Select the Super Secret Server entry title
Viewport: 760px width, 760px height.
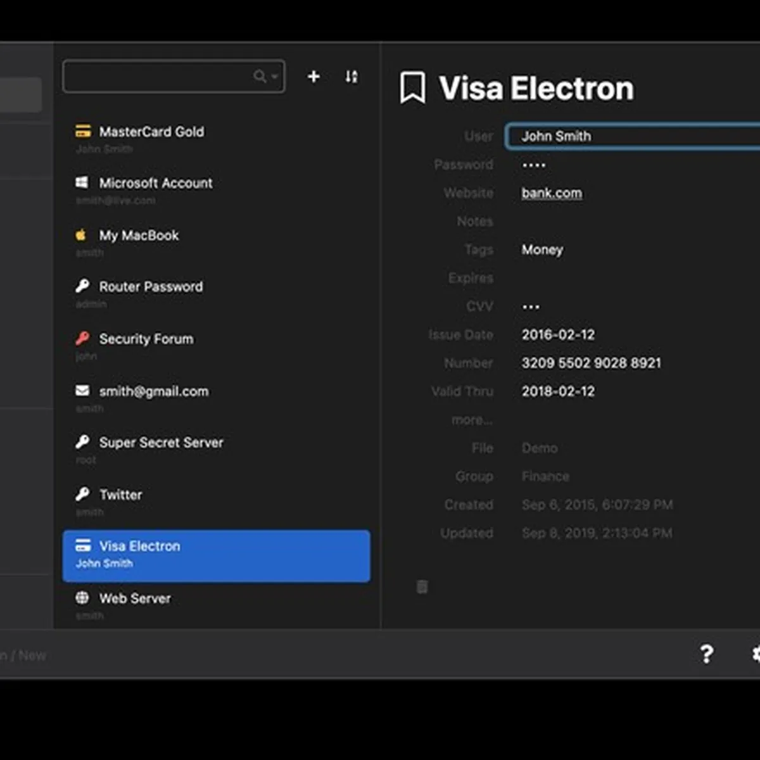pos(161,443)
